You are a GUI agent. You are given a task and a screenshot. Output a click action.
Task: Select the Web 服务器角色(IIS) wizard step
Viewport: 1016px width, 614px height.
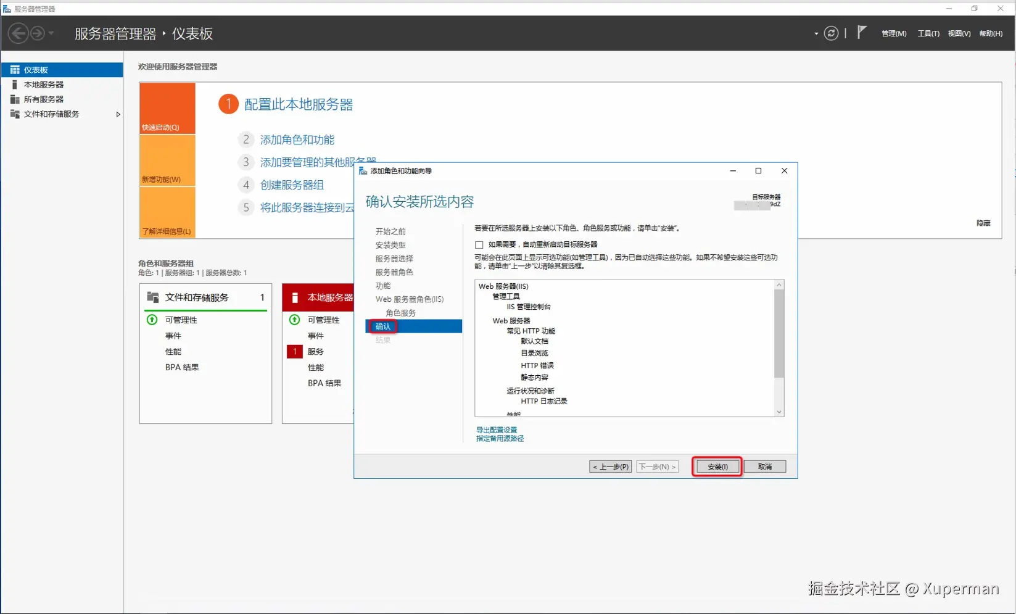tap(410, 299)
